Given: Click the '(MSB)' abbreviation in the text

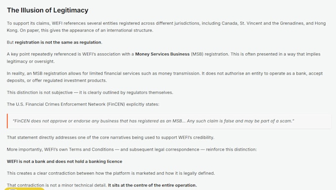Looking at the screenshot, I should tap(197, 54).
